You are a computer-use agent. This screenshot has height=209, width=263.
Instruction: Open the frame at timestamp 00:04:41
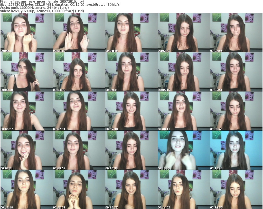(131, 72)
